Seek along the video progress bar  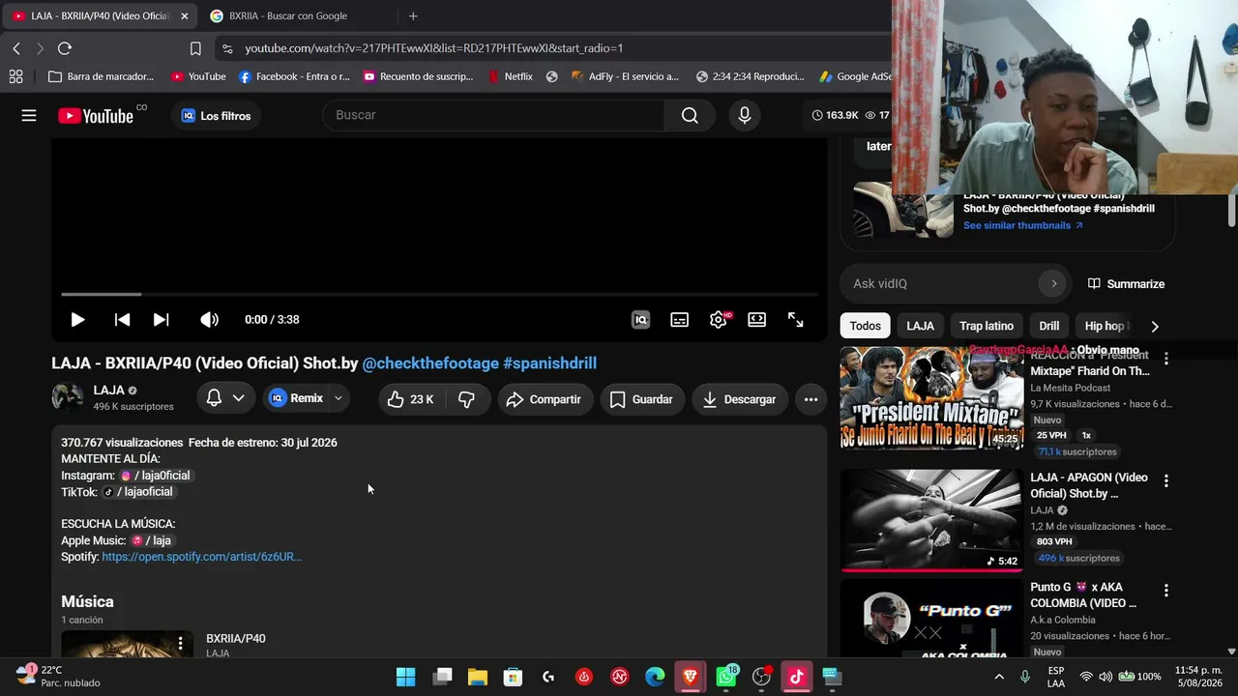click(x=439, y=294)
